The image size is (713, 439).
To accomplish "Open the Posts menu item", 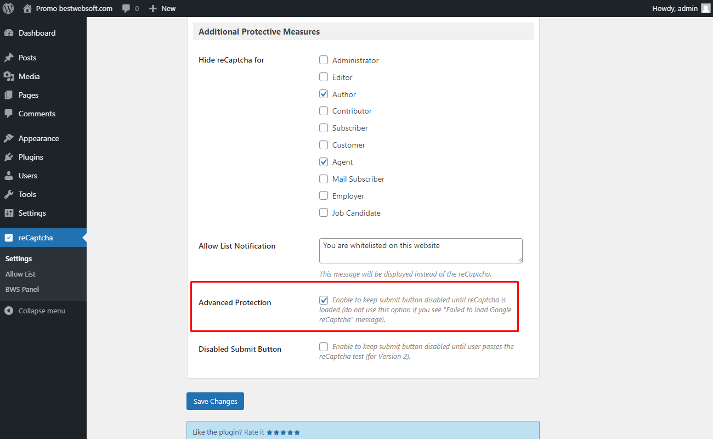I will coord(43,58).
